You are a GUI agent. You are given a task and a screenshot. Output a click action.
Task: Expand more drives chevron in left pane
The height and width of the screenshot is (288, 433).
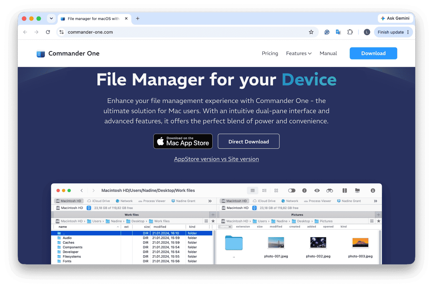point(210,201)
